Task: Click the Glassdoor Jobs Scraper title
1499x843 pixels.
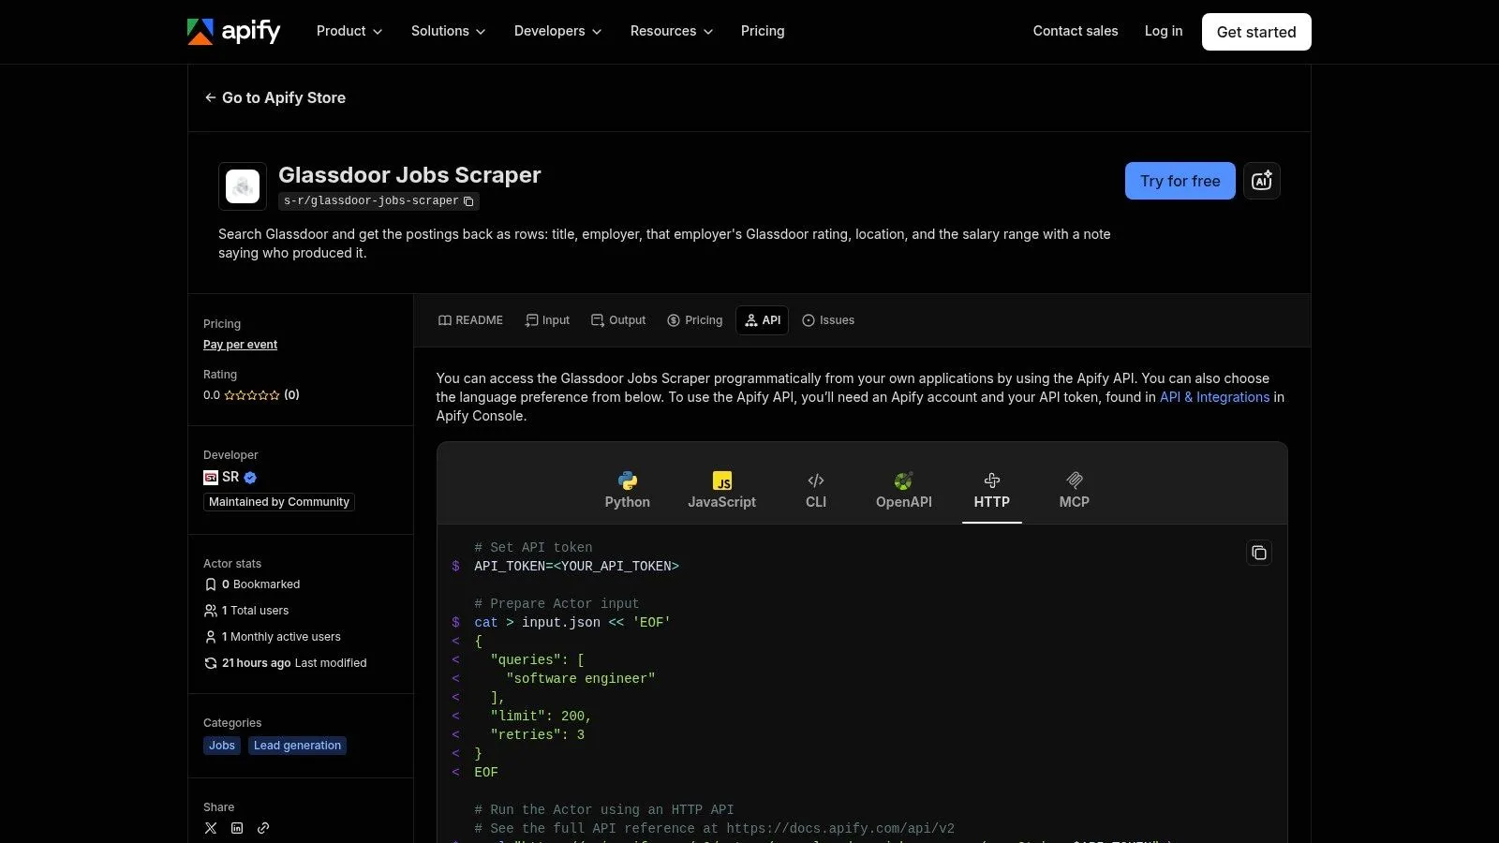Action: [409, 175]
